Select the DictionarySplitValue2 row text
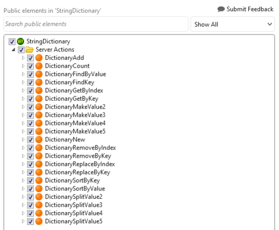 [x=74, y=197]
